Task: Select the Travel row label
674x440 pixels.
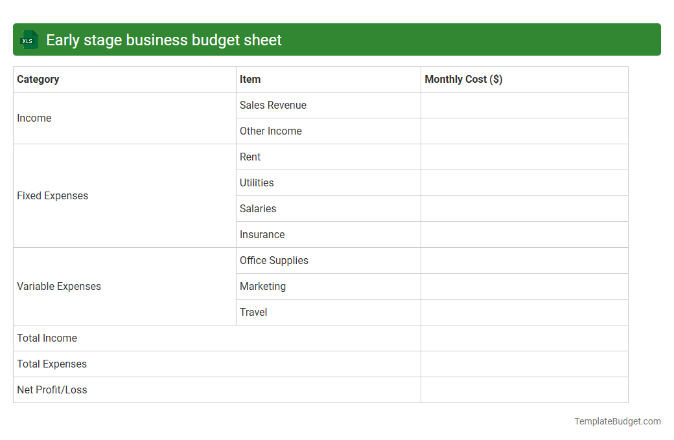Action: point(253,312)
